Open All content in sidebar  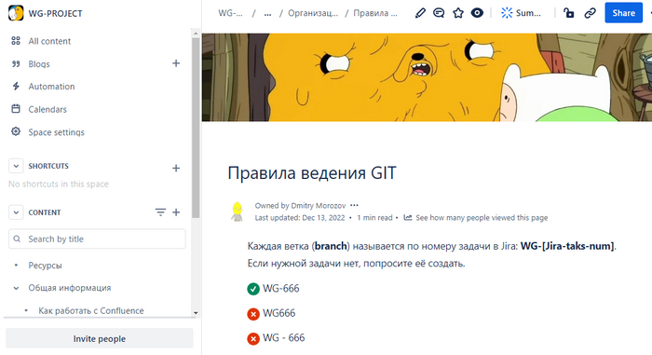tap(49, 41)
